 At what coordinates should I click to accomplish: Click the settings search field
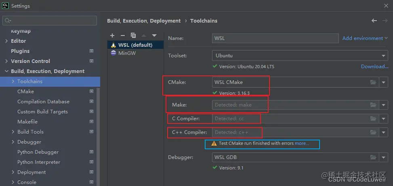pos(50,21)
